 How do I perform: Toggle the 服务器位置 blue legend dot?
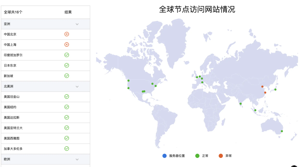165,156
